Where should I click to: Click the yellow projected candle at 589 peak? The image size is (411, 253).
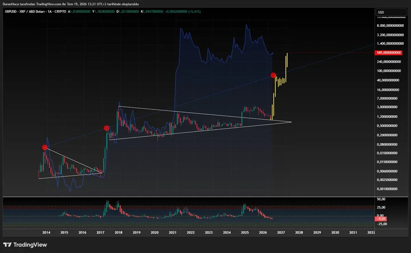click(287, 60)
